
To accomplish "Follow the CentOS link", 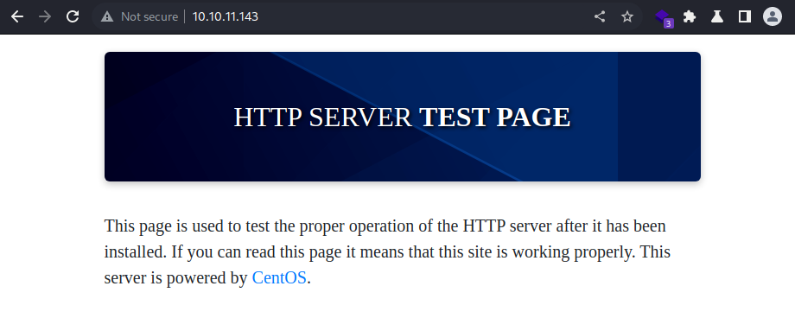I will (279, 278).
